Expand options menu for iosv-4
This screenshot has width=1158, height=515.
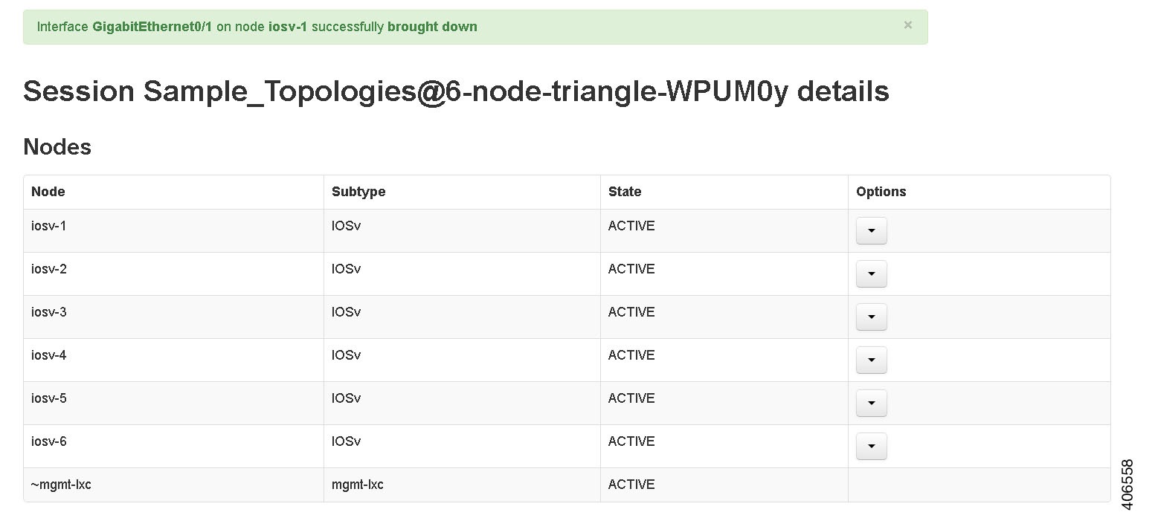pos(871,360)
